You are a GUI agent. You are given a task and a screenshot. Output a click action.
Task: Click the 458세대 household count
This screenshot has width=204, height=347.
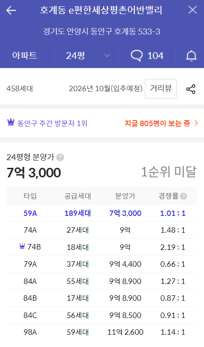point(20,89)
